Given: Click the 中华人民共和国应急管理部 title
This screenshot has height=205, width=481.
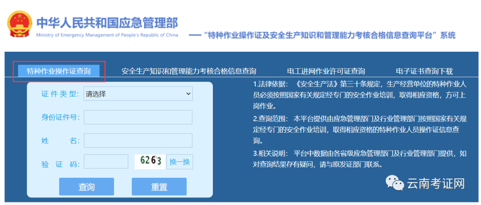Looking at the screenshot, I should [x=107, y=23].
